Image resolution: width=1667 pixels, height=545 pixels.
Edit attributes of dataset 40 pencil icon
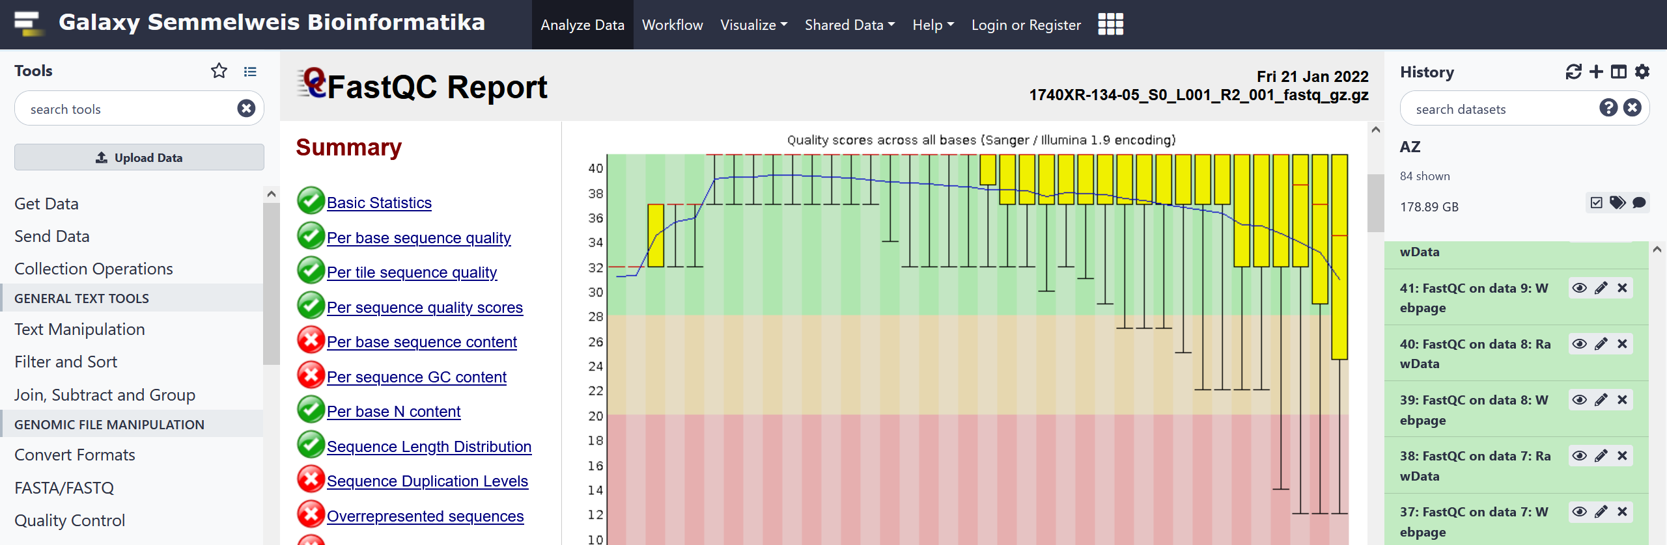pyautogui.click(x=1601, y=344)
